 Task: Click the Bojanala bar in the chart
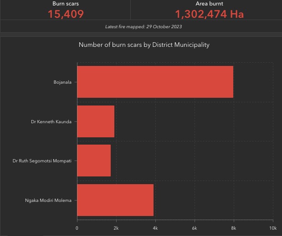pyautogui.click(x=155, y=82)
